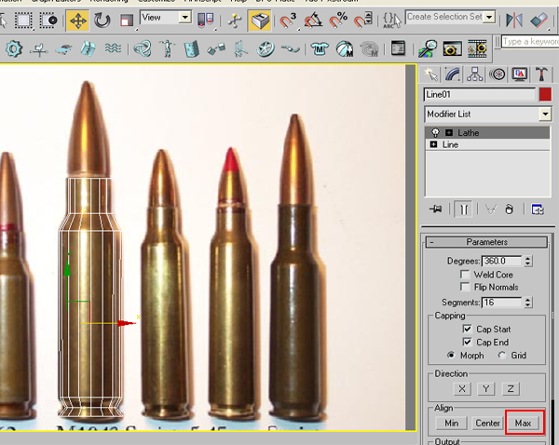The width and height of the screenshot is (559, 445).
Task: Enable the Select and Manipulate tool
Action: pyautogui.click(x=234, y=20)
